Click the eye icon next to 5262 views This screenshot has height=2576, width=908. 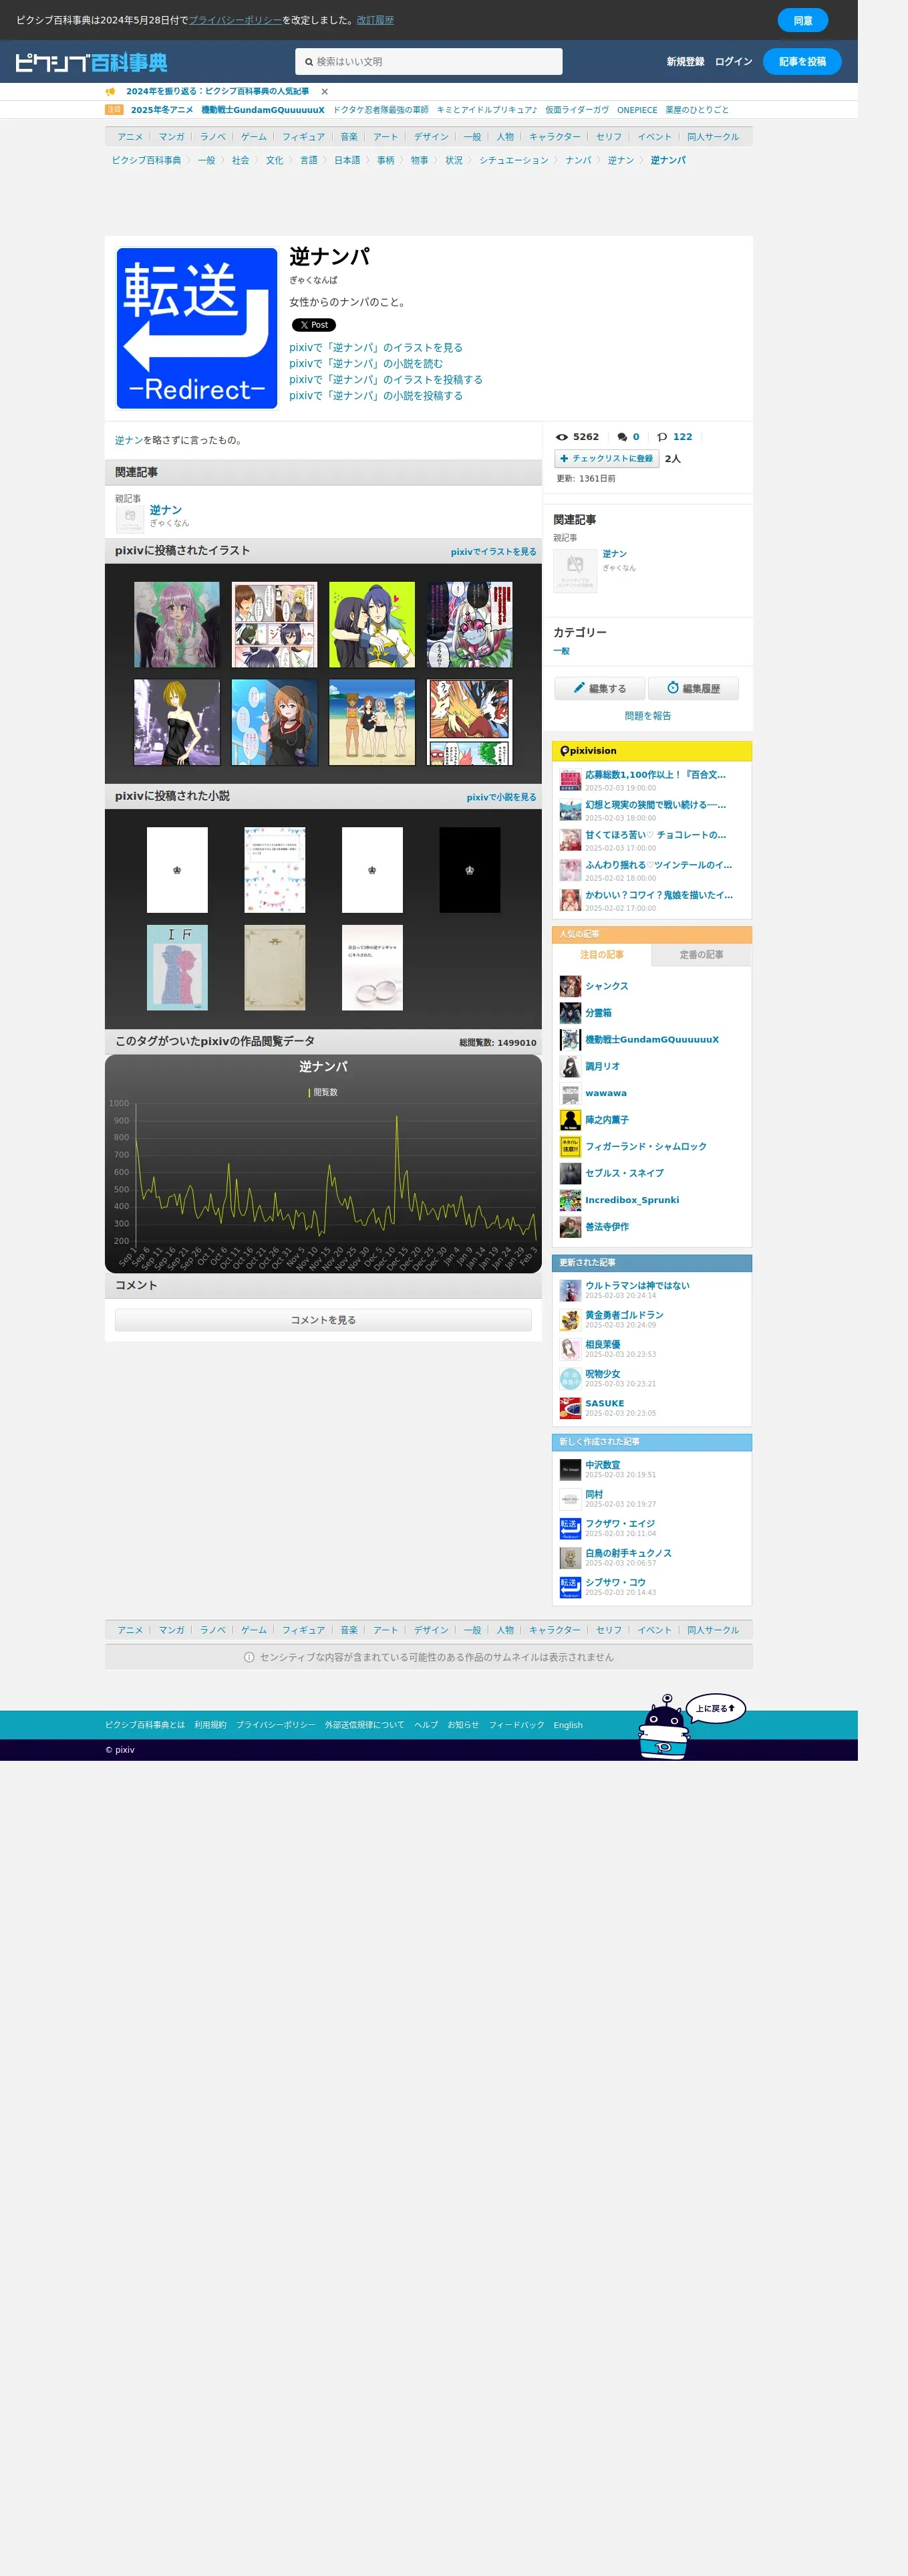coord(561,437)
